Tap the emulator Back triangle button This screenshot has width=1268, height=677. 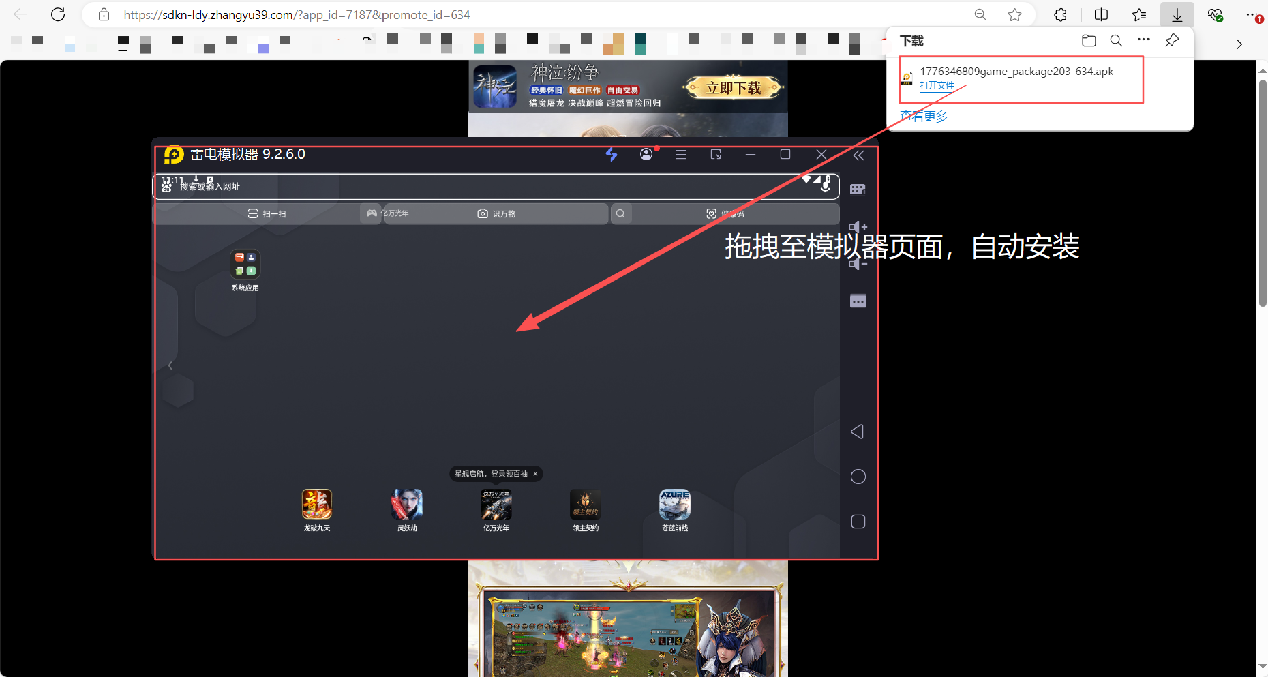[x=858, y=432]
